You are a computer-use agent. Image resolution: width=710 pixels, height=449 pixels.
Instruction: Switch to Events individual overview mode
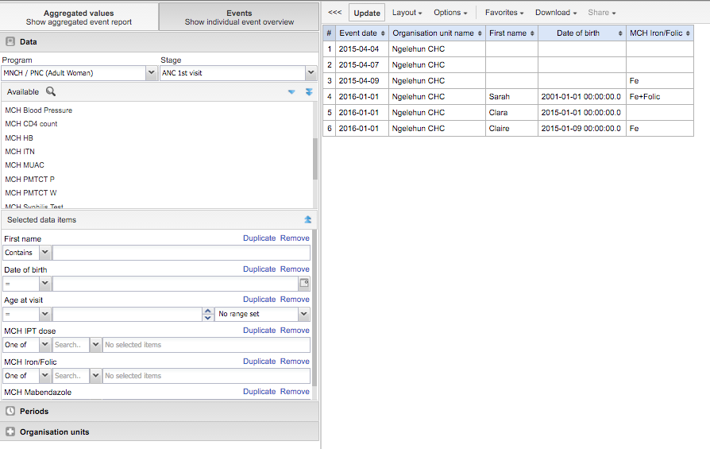tap(239, 17)
